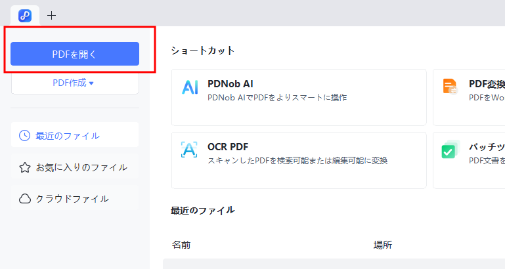Viewport: 505px width, 269px height.
Task: Open クラウドファイル in sidebar
Action: 75,198
